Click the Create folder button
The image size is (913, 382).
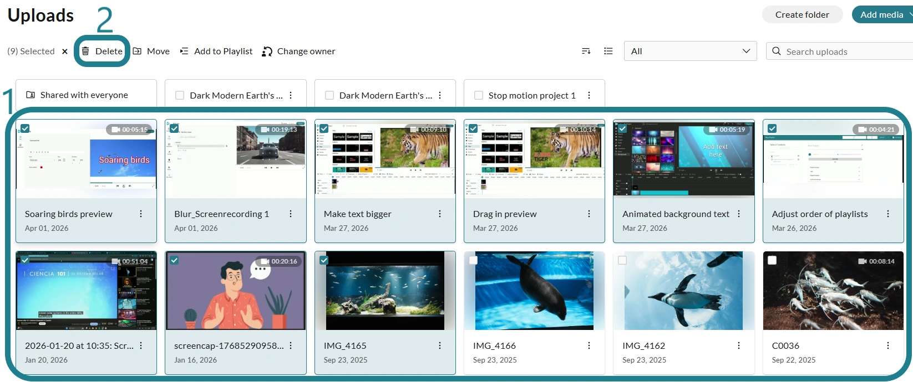802,15
